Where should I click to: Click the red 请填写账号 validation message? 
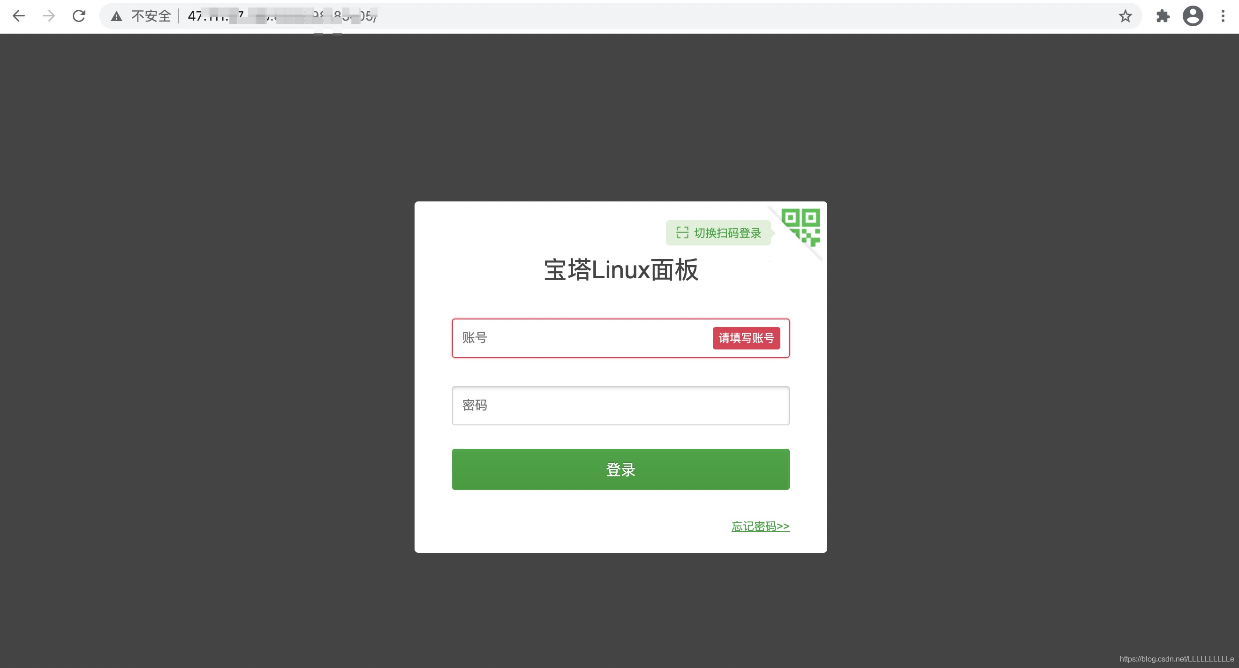746,338
